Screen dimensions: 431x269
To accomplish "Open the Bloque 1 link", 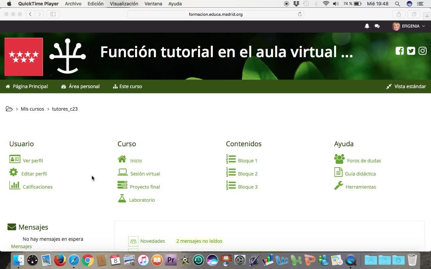I will tap(247, 161).
